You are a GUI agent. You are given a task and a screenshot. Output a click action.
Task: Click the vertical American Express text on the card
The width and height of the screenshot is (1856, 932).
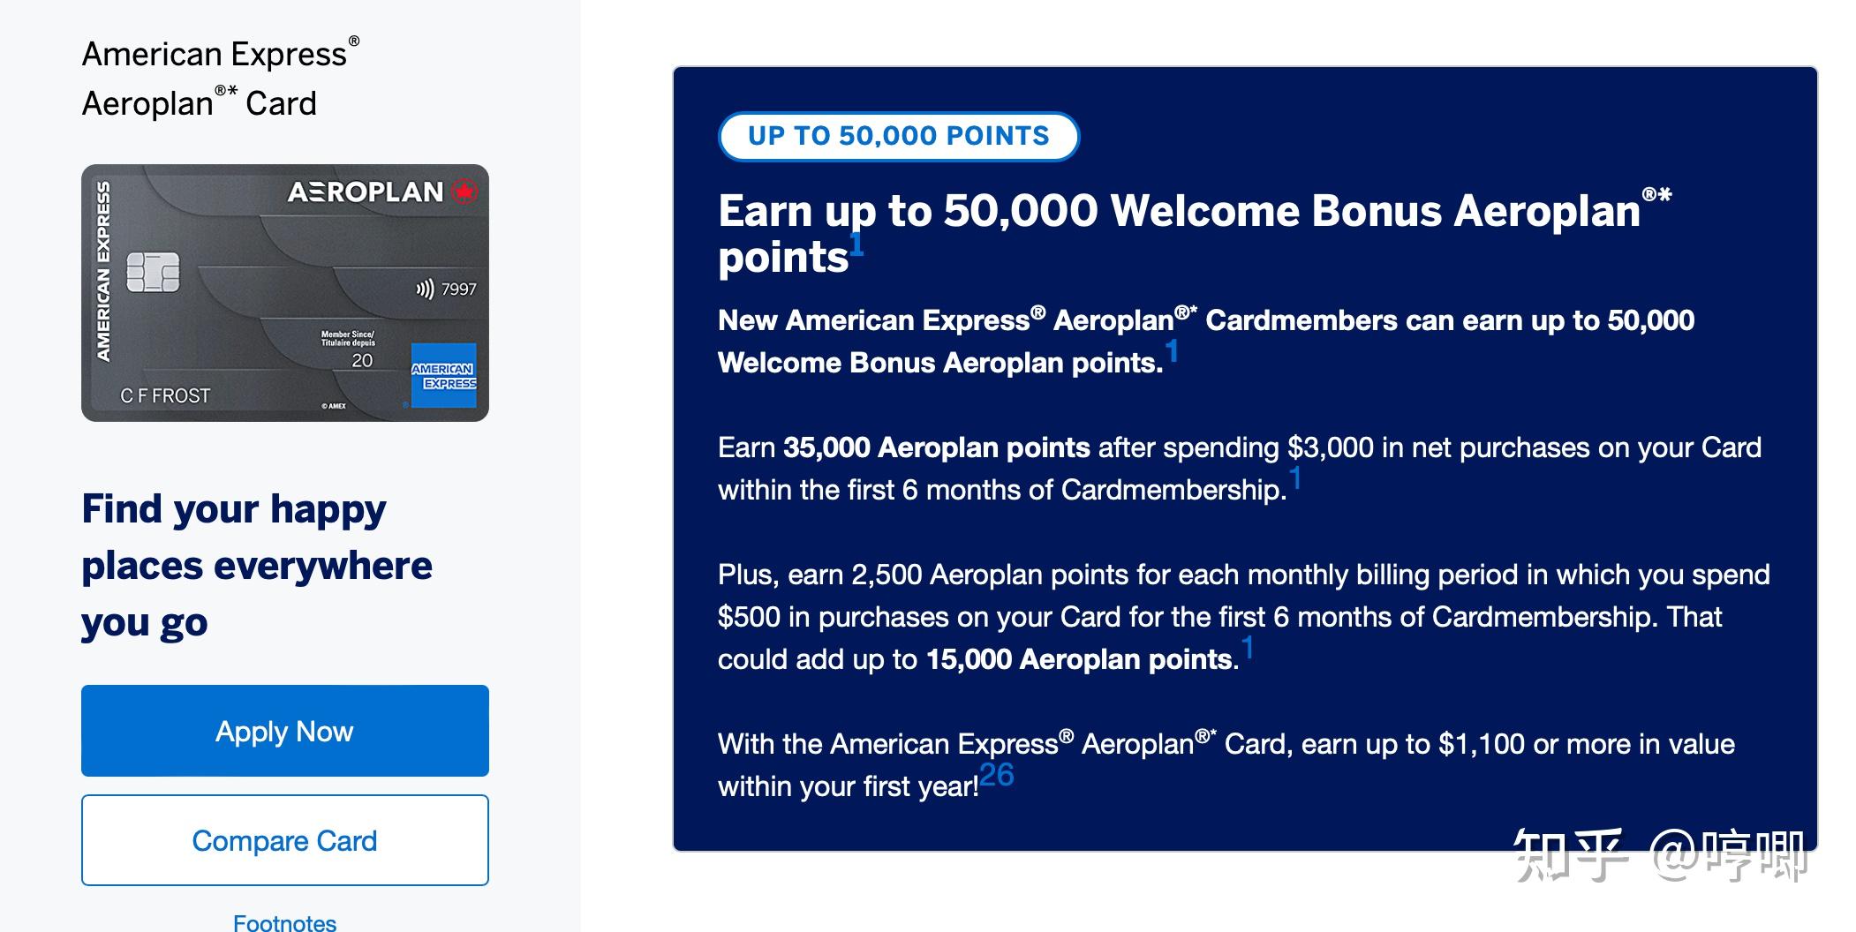point(103,272)
